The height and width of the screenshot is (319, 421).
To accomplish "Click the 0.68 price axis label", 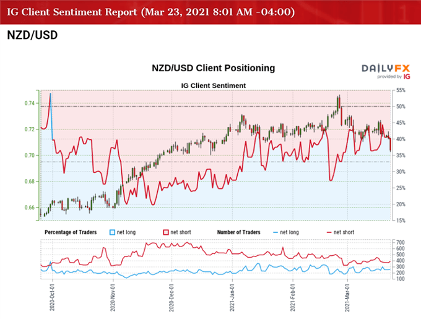I will tap(30, 181).
